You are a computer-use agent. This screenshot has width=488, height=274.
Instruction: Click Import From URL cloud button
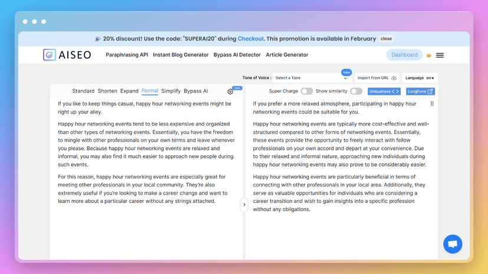(377, 78)
